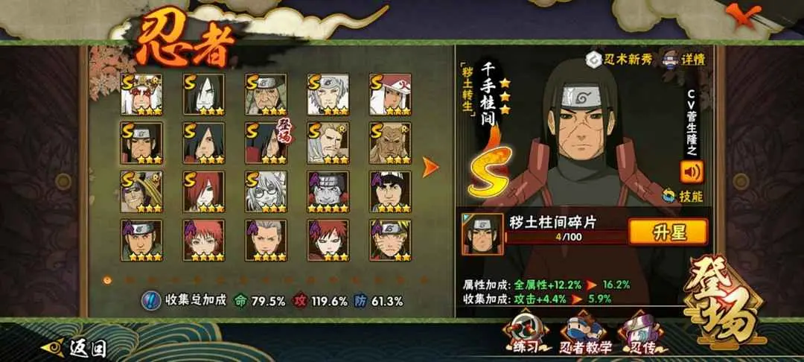Viewport: 804px width, 362px height.
Task: Click the 秽土柱间碎片 fragment portrait icon
Action: pyautogui.click(x=482, y=235)
